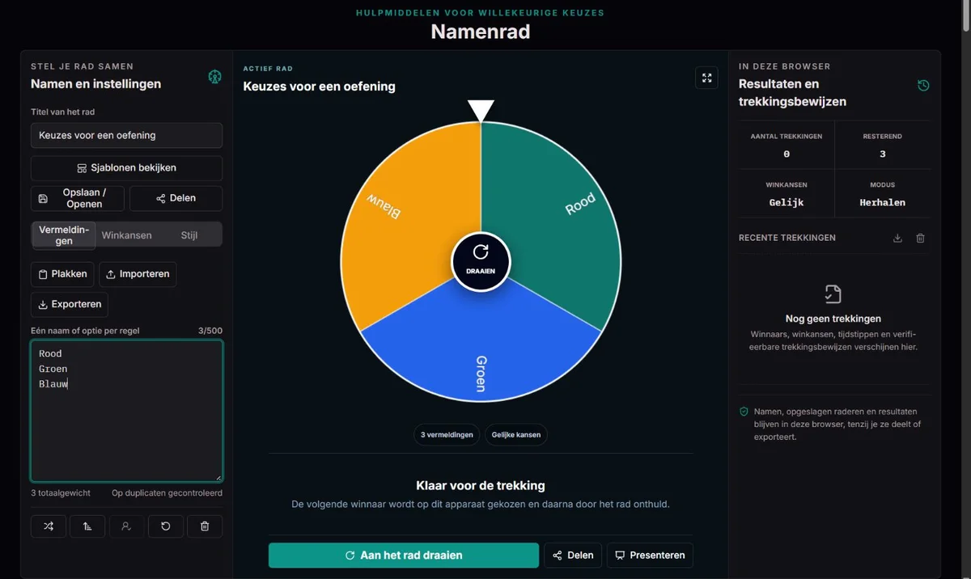Image resolution: width=971 pixels, height=579 pixels.
Task: Expand the wheel to fullscreen
Action: point(706,78)
